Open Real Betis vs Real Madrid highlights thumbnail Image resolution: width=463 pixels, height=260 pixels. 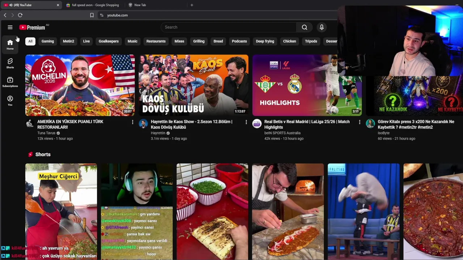(307, 85)
